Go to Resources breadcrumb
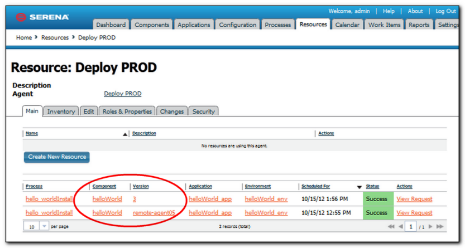This screenshot has width=465, height=248. [55, 37]
